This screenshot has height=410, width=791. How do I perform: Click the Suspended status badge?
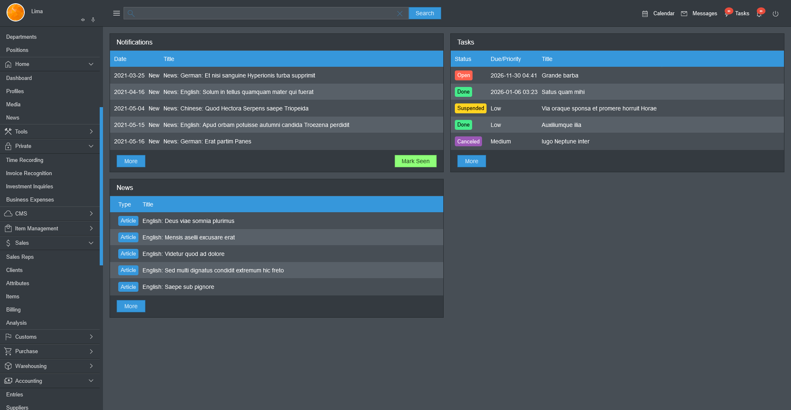(x=470, y=108)
